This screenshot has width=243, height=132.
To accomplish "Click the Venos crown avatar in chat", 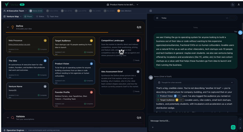I will 151,78.
